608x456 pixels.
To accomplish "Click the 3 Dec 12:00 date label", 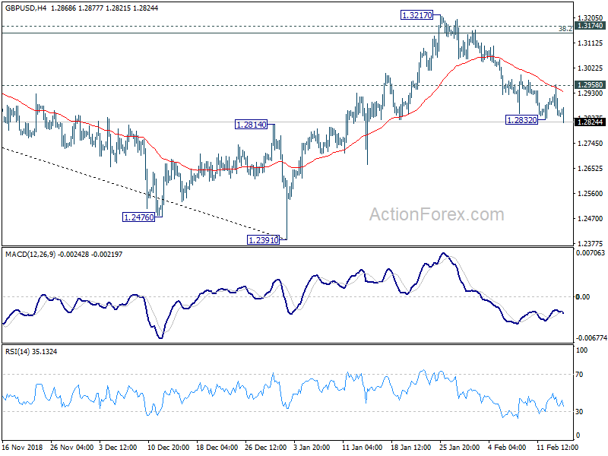I will pos(119,447).
